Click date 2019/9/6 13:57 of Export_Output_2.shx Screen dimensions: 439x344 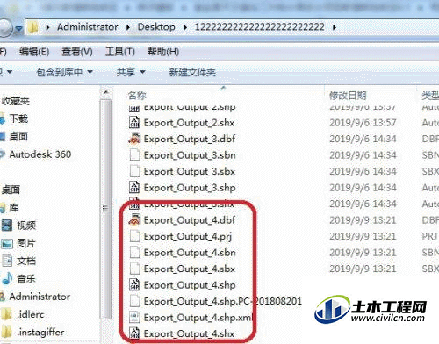[363, 123]
